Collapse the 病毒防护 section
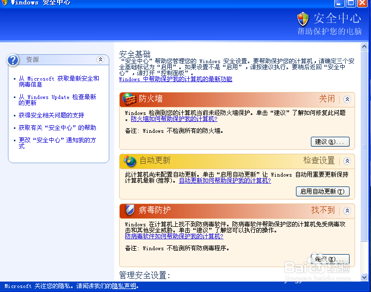Screen dimensions: 371x292 pos(347,210)
